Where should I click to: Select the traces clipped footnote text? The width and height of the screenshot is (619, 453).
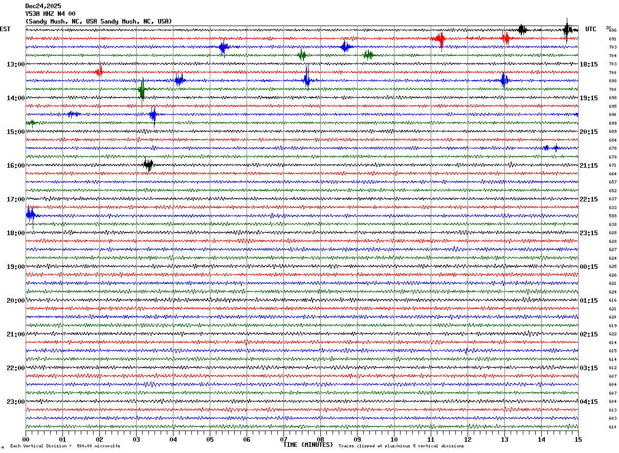[x=401, y=446]
